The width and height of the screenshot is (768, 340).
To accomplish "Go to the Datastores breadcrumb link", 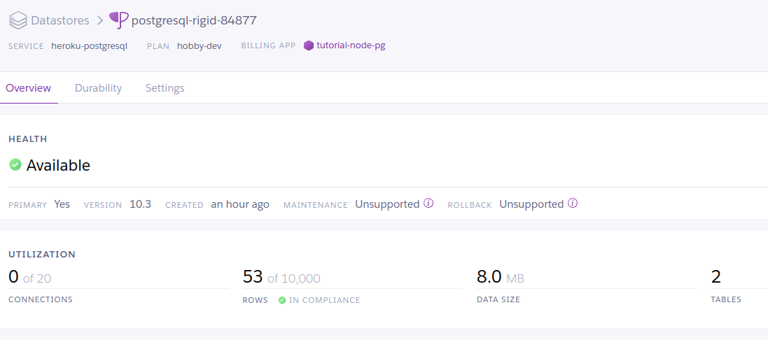I will coord(60,20).
